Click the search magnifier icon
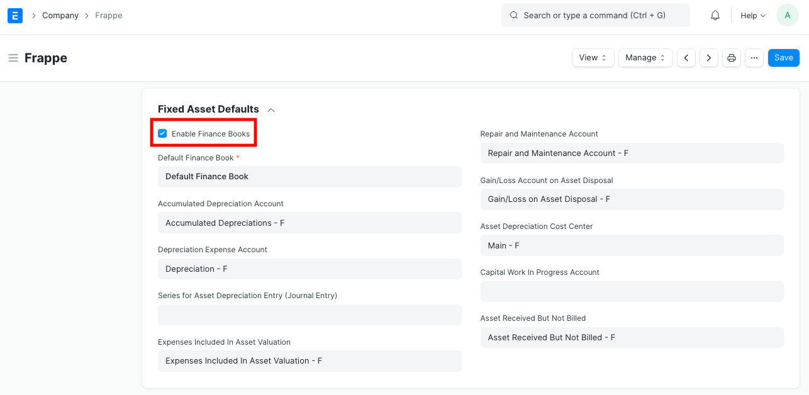809x395 pixels. click(x=513, y=14)
